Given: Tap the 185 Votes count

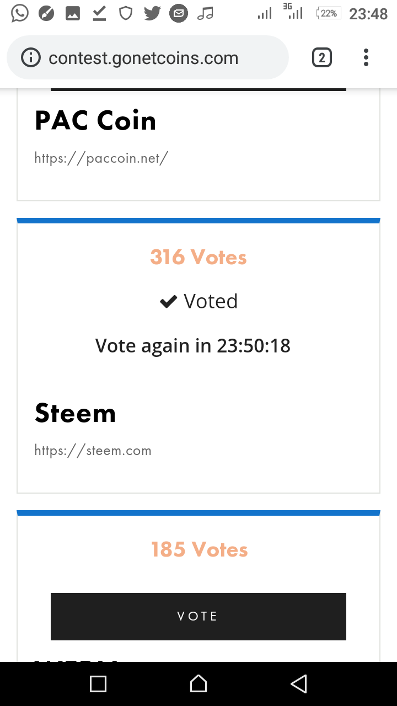Looking at the screenshot, I should [199, 549].
